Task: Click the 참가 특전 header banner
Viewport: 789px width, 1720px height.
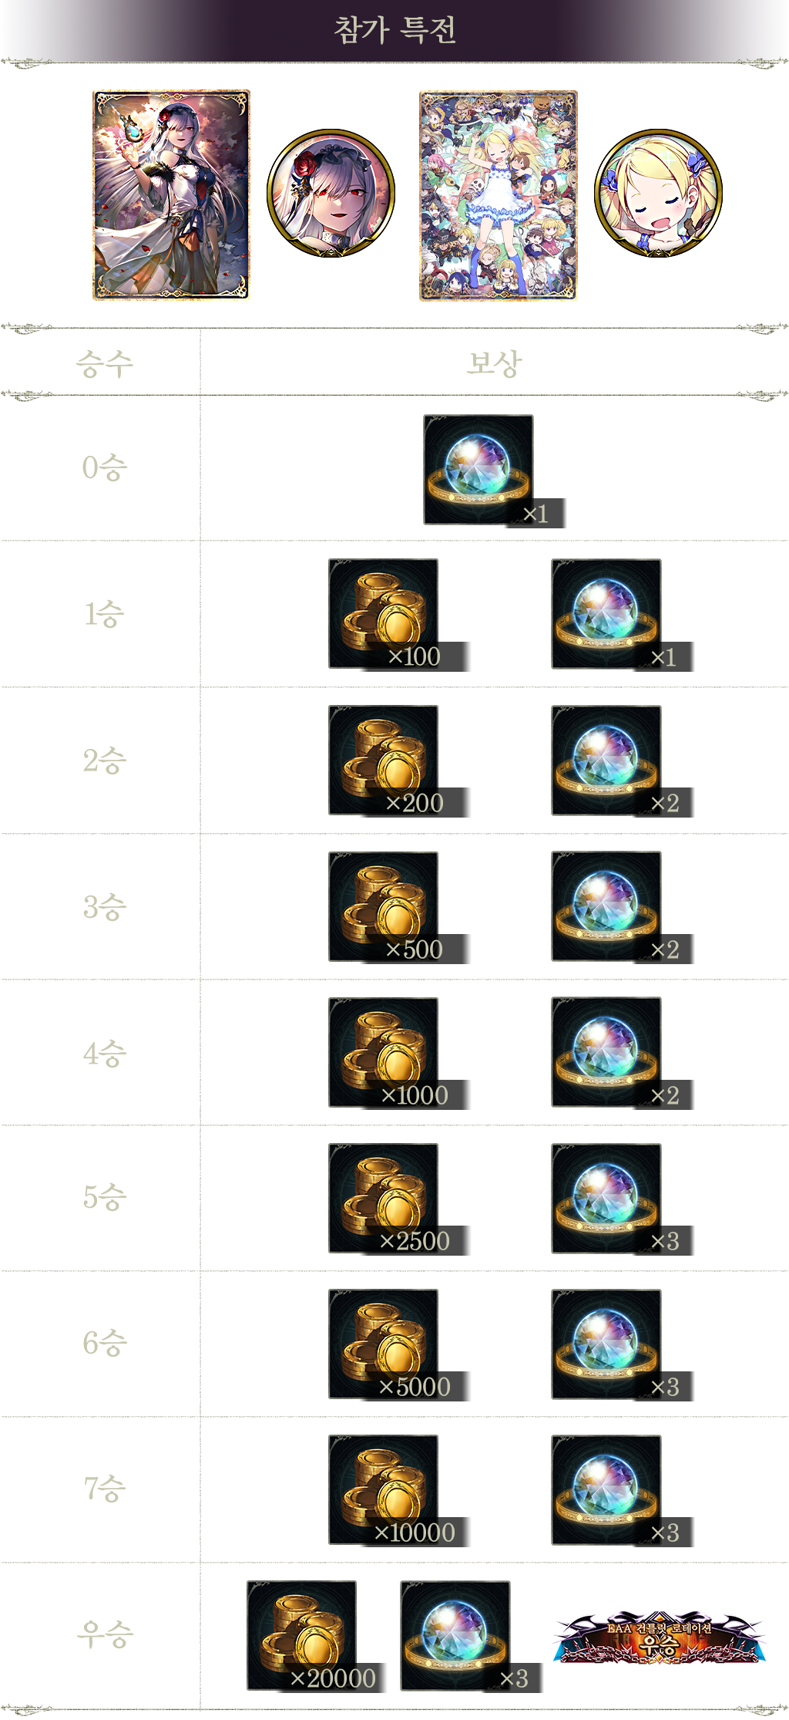Action: [x=394, y=31]
